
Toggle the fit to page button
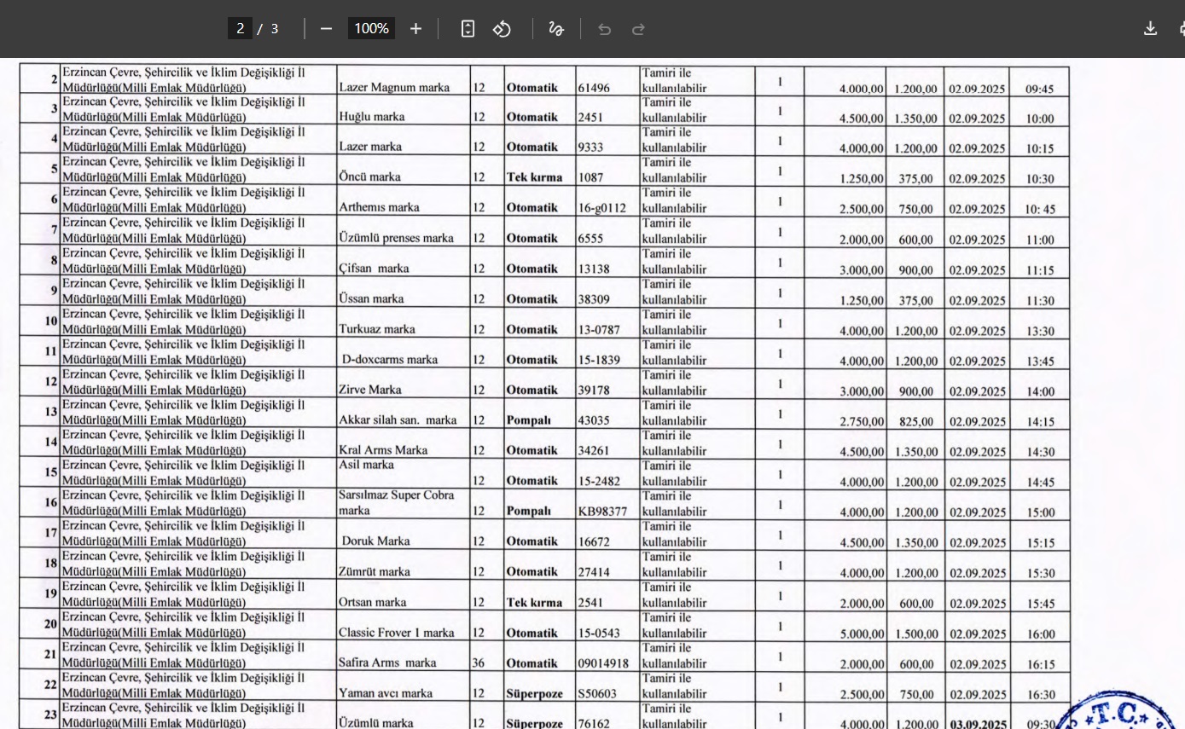468,29
